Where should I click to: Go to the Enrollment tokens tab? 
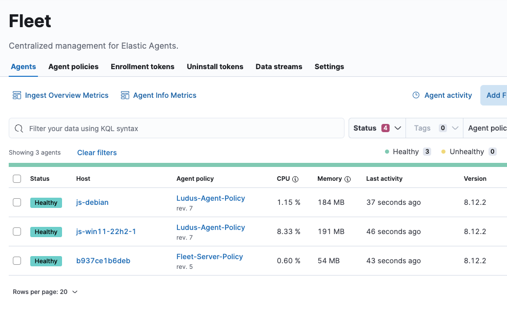click(143, 67)
